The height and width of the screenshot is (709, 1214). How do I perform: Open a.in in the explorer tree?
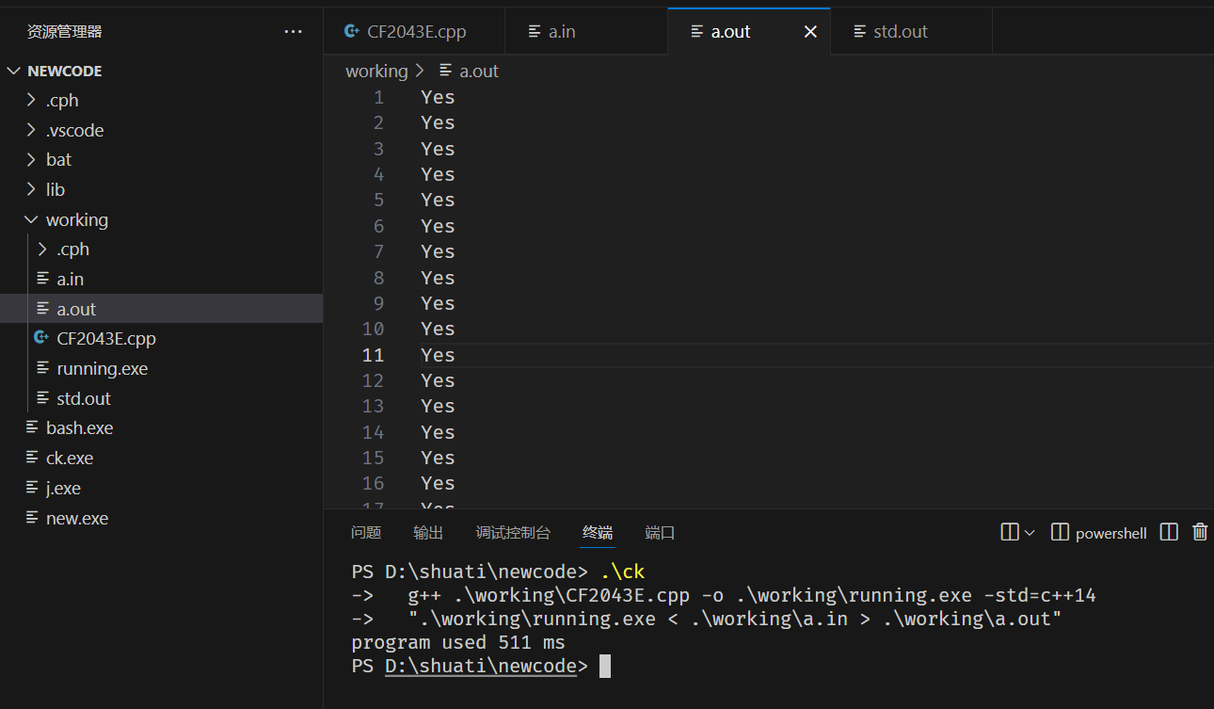click(161, 279)
